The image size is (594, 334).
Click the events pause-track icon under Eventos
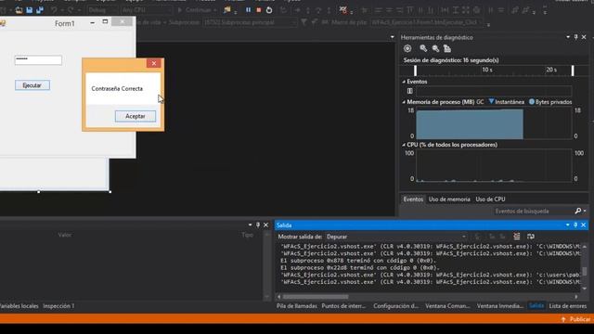410,91
